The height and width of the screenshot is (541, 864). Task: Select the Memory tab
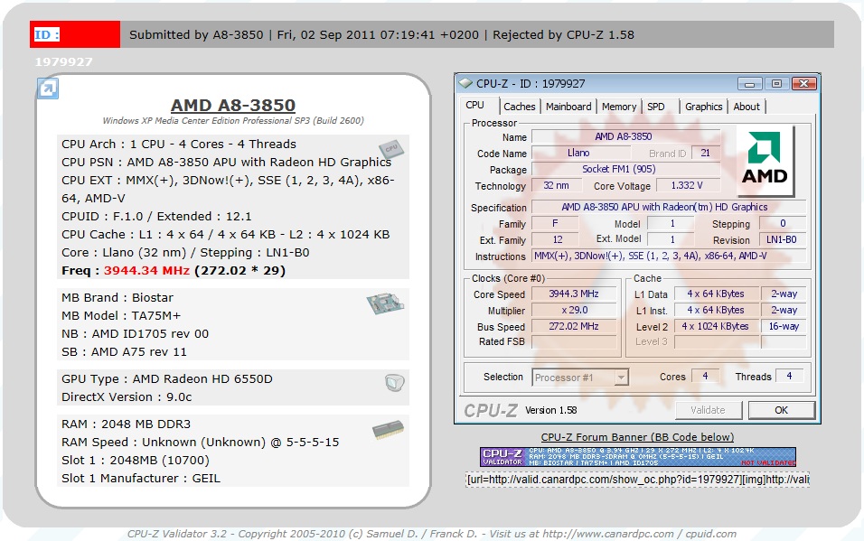coord(619,107)
